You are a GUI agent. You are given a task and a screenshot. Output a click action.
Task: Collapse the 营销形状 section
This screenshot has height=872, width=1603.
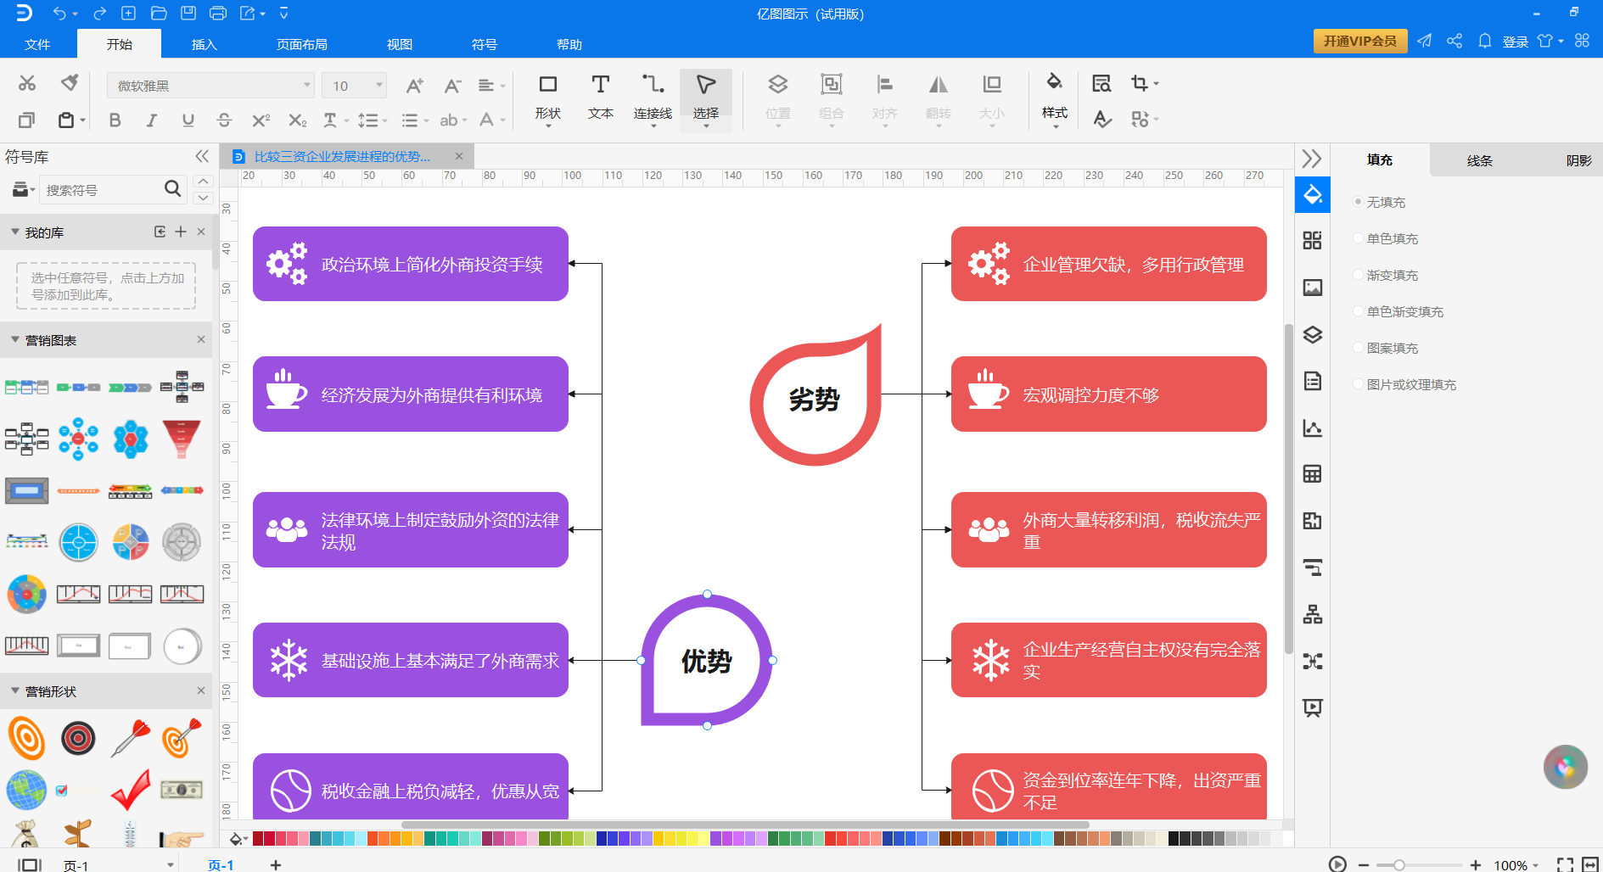click(x=15, y=690)
